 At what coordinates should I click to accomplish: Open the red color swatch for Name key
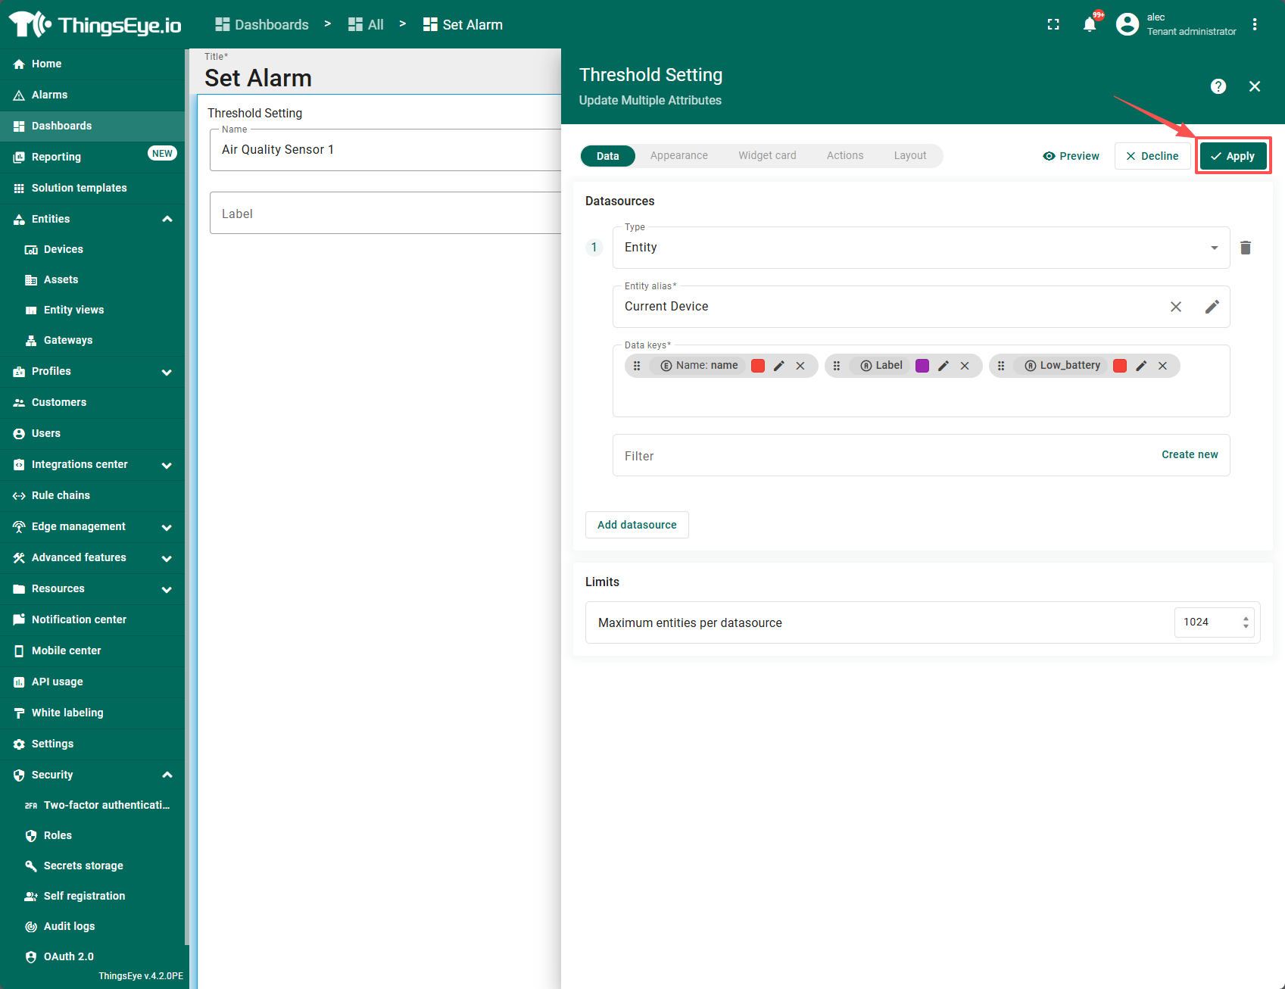[x=757, y=366]
